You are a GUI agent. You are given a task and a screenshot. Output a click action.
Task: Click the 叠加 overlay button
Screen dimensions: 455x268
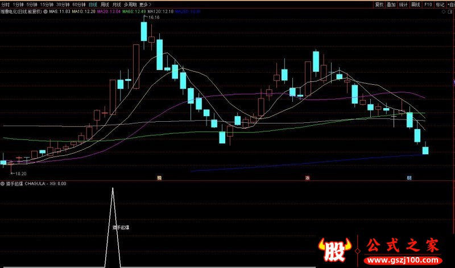point(391,5)
